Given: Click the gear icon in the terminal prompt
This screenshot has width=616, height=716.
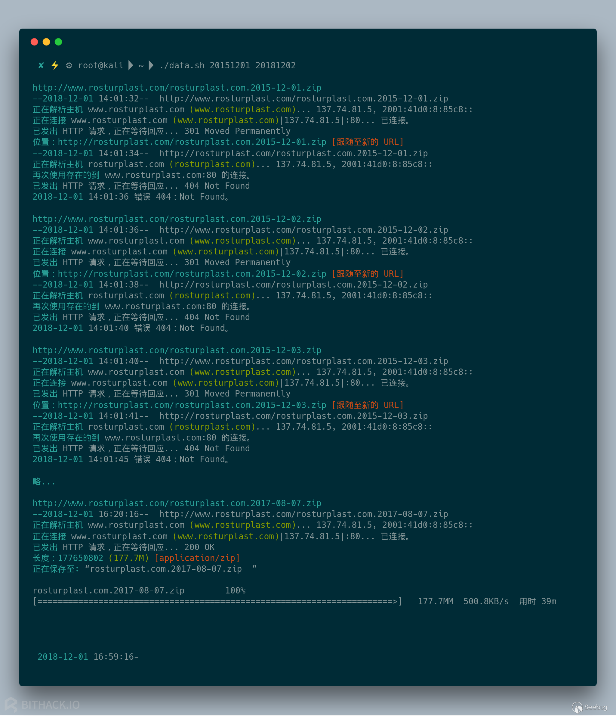Looking at the screenshot, I should (x=69, y=65).
